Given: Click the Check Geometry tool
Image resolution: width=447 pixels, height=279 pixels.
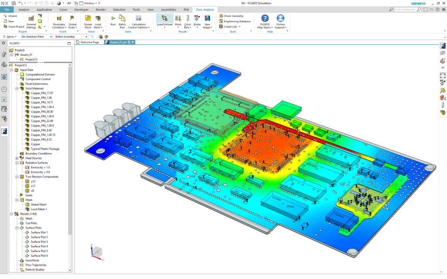Looking at the screenshot, I should click(231, 16).
